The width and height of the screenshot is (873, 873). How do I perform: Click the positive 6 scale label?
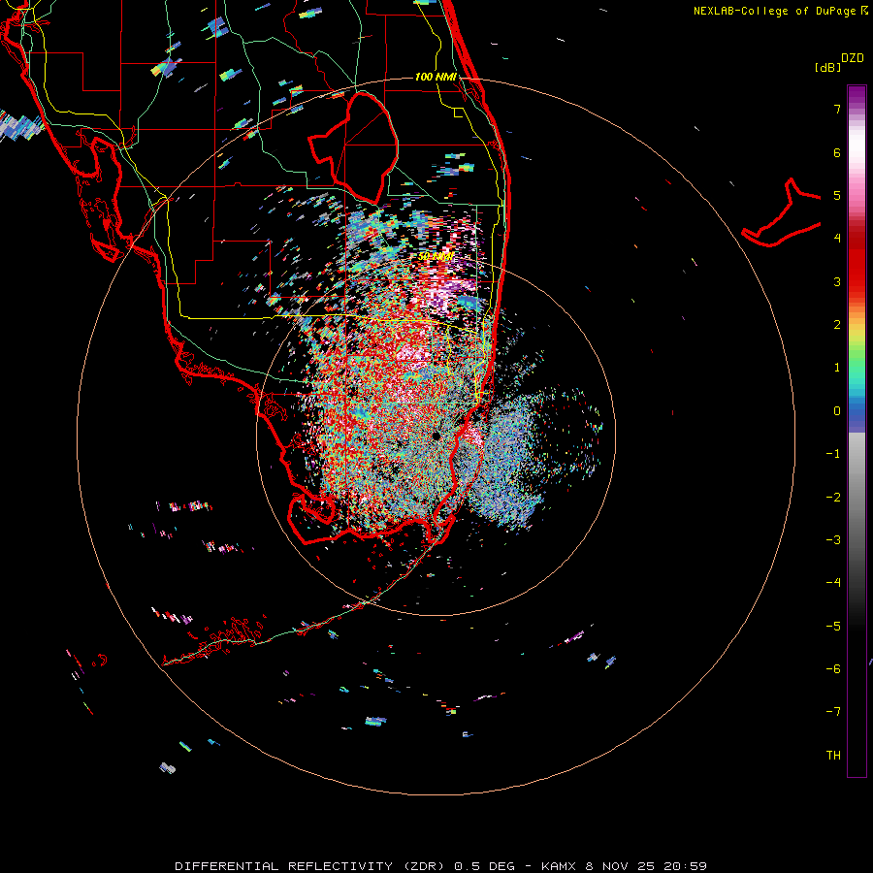[837, 152]
